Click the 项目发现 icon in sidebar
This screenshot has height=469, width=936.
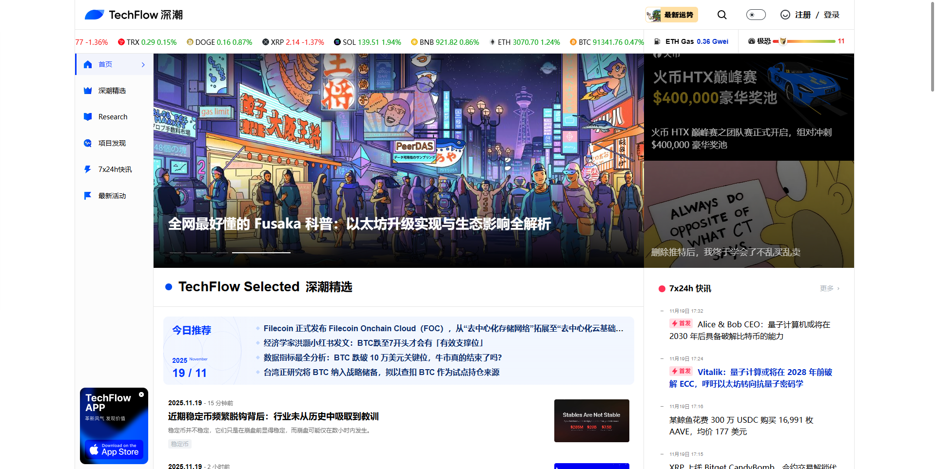(x=88, y=143)
